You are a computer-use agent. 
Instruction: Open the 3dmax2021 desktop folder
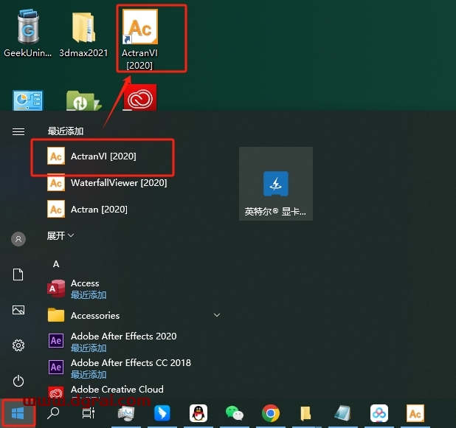pyautogui.click(x=83, y=33)
